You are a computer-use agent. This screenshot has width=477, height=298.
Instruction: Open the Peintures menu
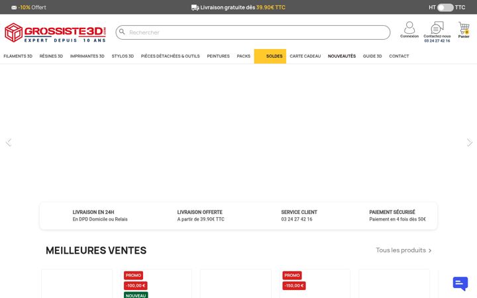pyautogui.click(x=219, y=56)
